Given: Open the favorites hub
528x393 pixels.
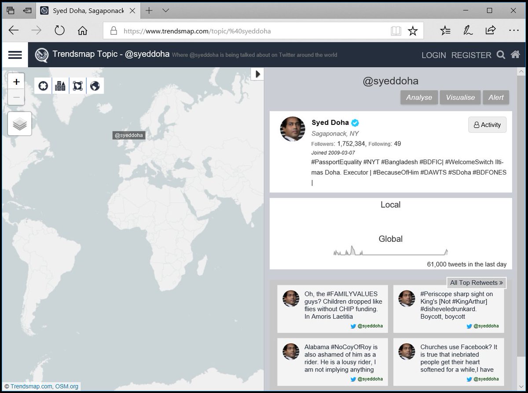Looking at the screenshot, I should click(x=445, y=30).
